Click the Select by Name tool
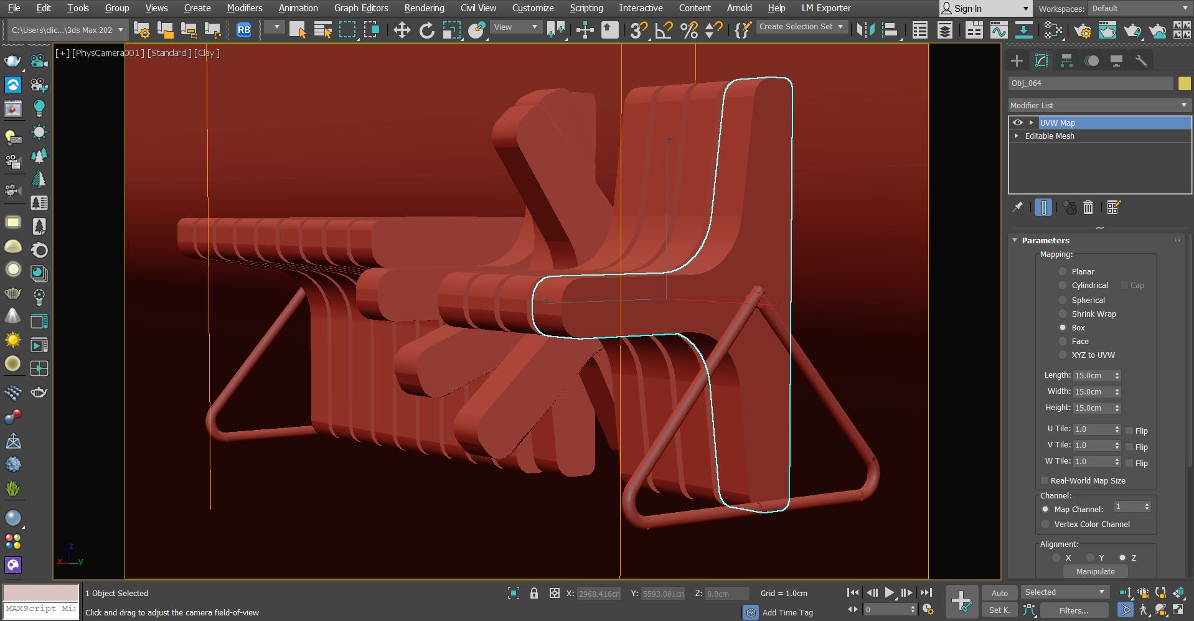Screen dimensions: 1194x621 click(x=322, y=30)
